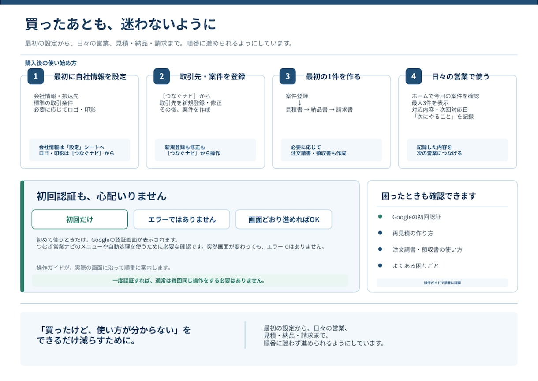Click the step 3 number badge

pyautogui.click(x=288, y=76)
